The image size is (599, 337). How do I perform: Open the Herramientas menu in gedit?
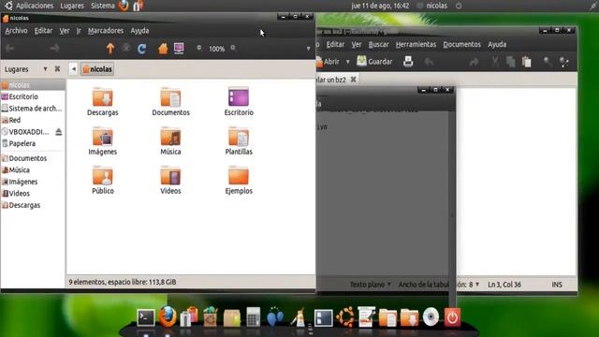416,44
